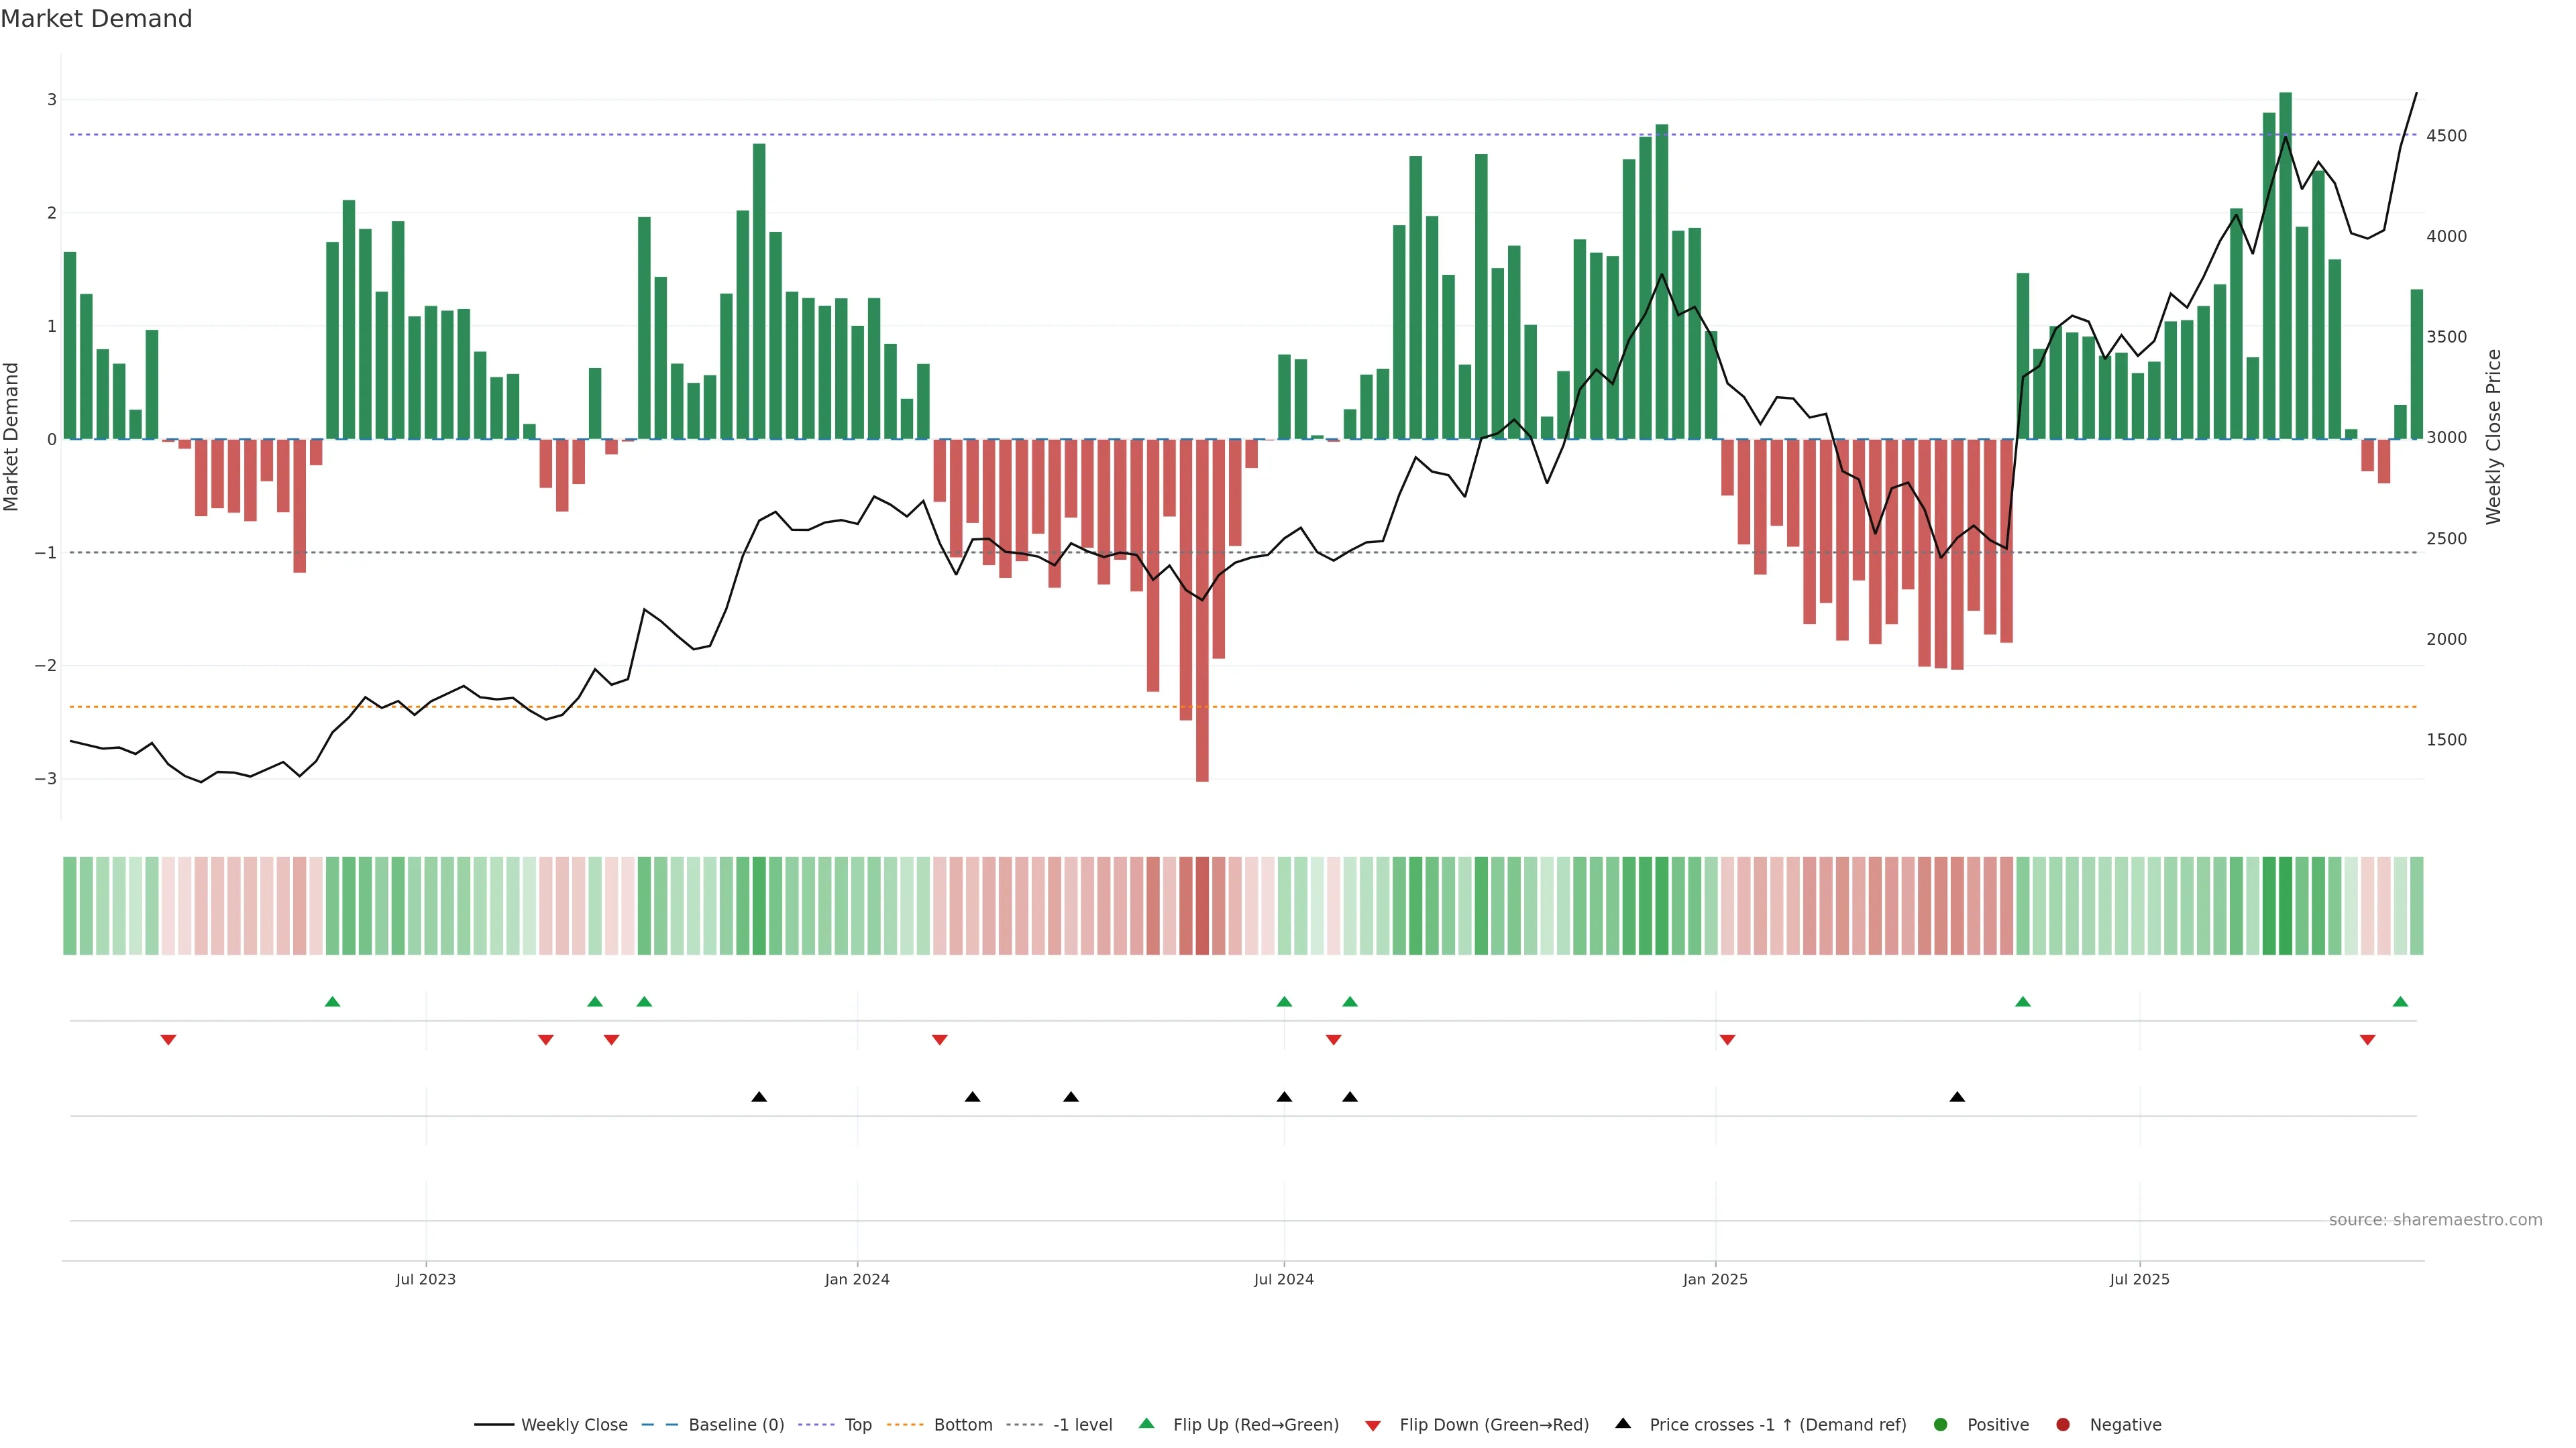Click the darkest red heatmap strip cell
This screenshot has width=2576, height=1448.
click(x=1202, y=906)
